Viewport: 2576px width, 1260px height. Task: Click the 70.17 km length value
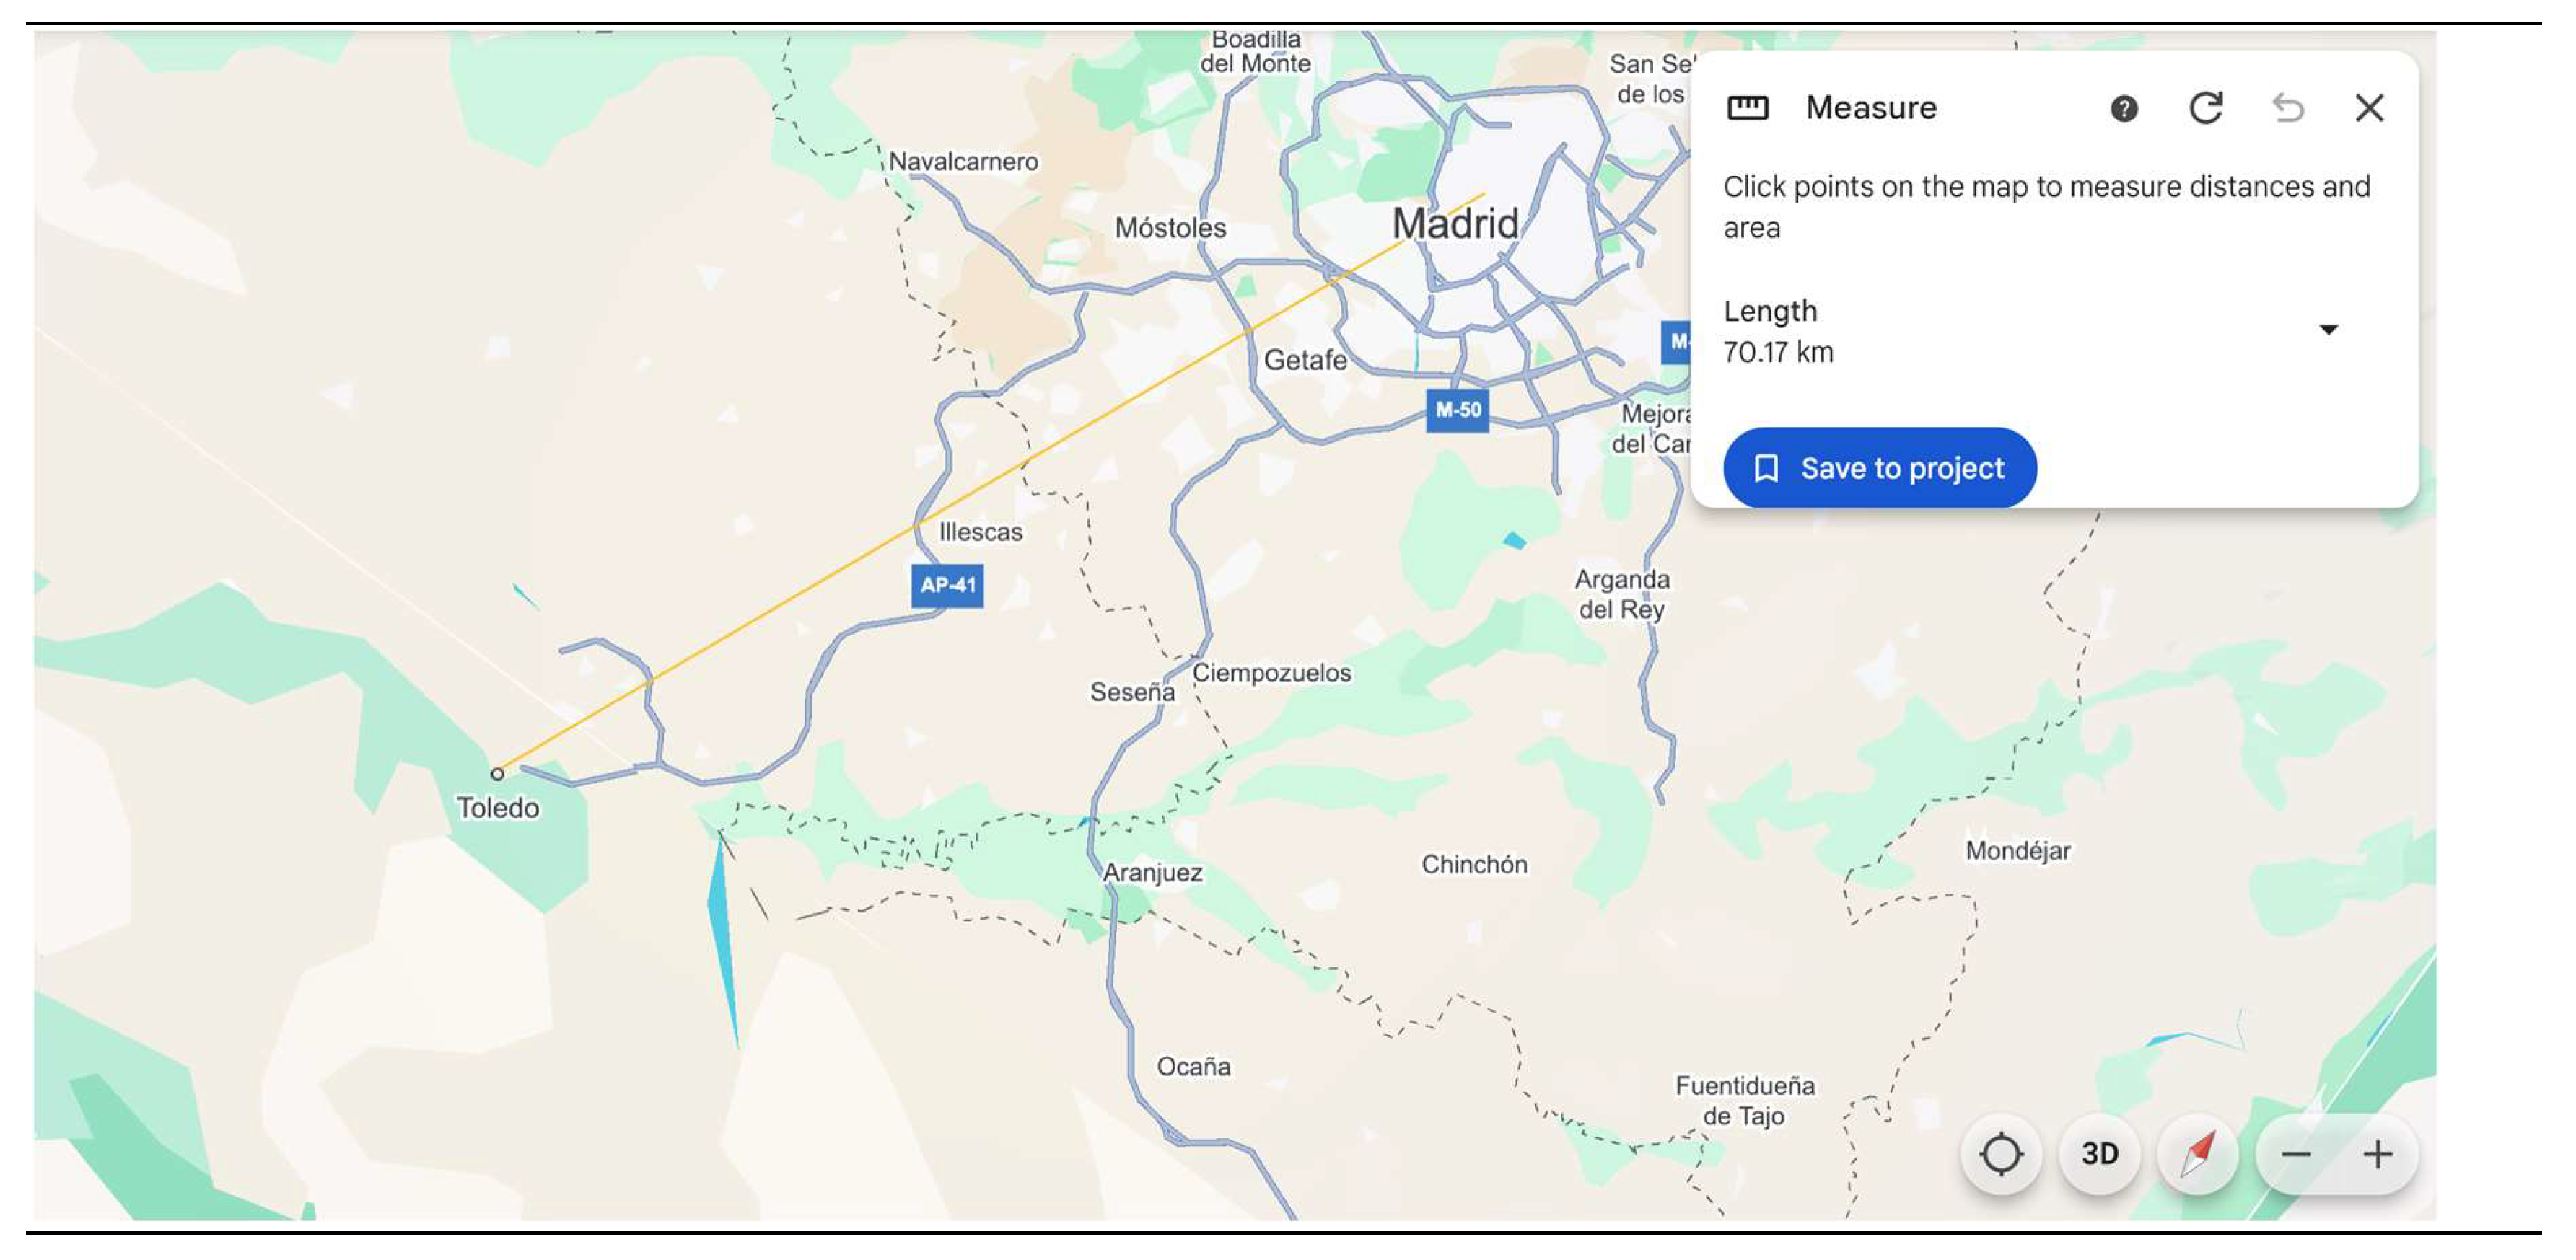click(1777, 353)
